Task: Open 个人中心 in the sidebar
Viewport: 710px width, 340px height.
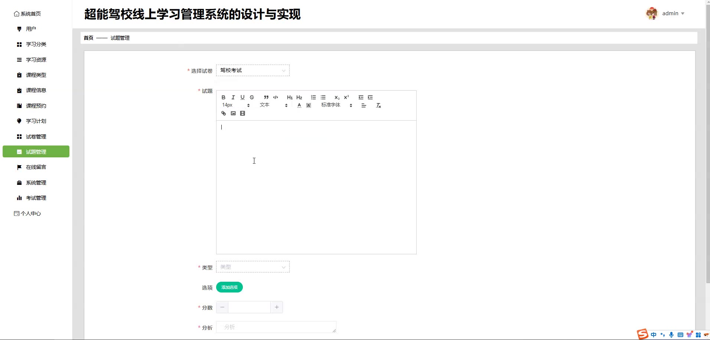Action: [27, 213]
